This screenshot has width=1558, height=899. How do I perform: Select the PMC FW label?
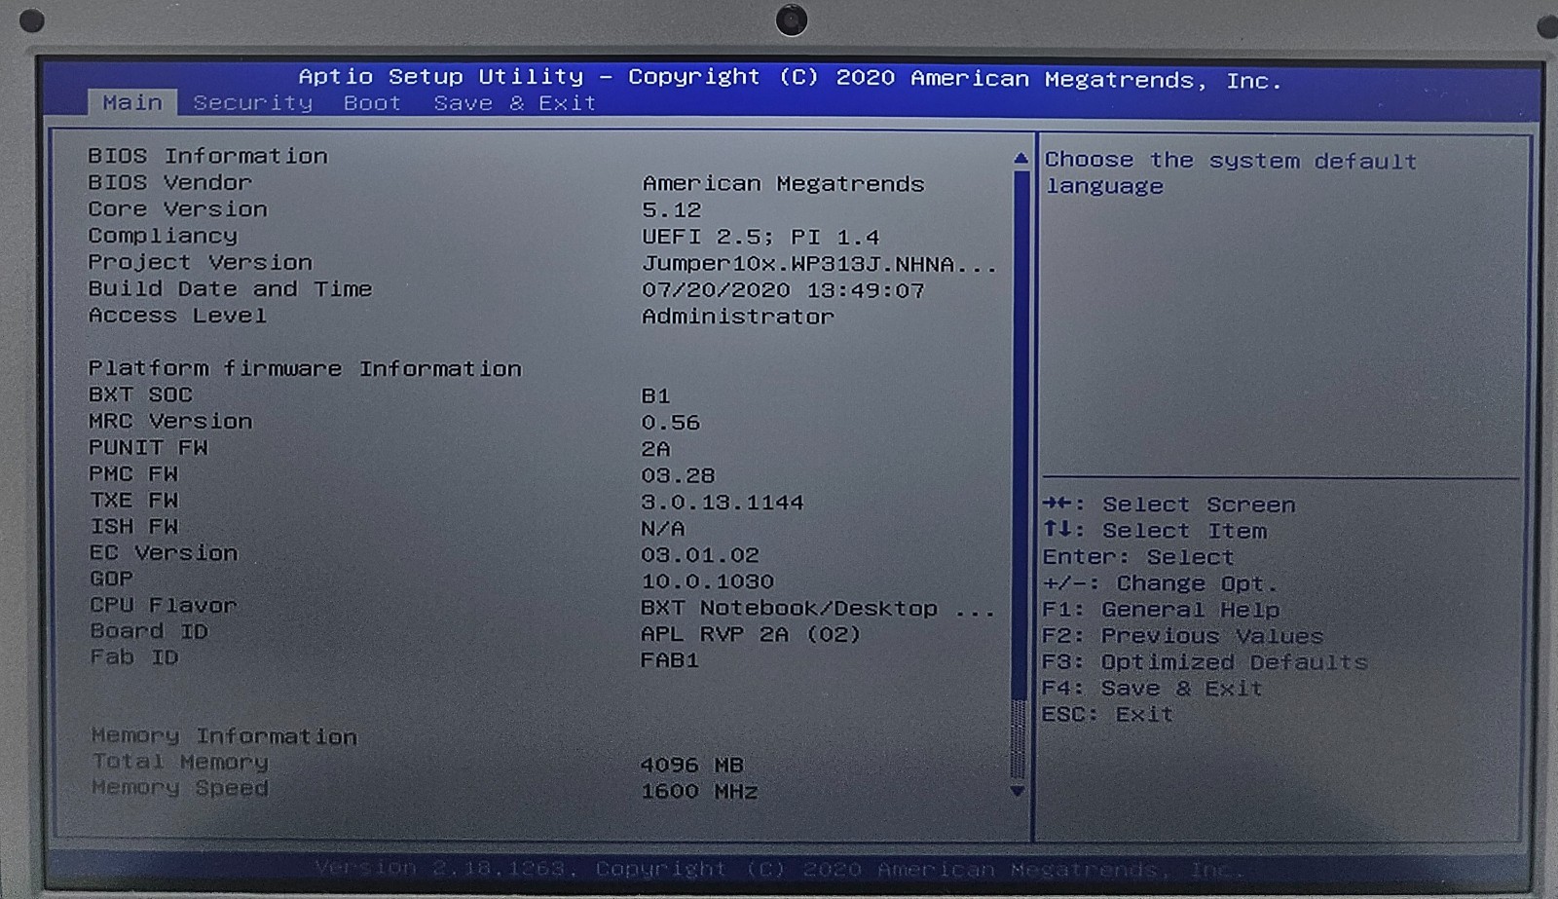coord(133,473)
